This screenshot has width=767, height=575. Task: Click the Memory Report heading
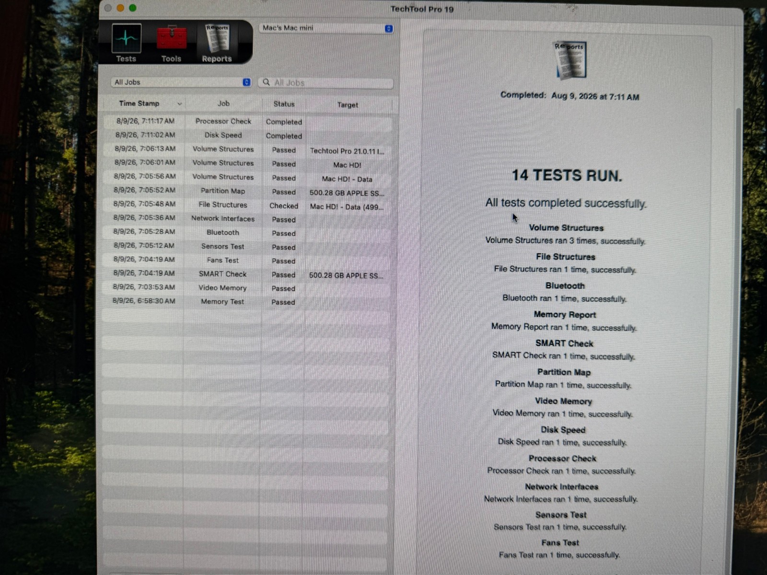(565, 315)
